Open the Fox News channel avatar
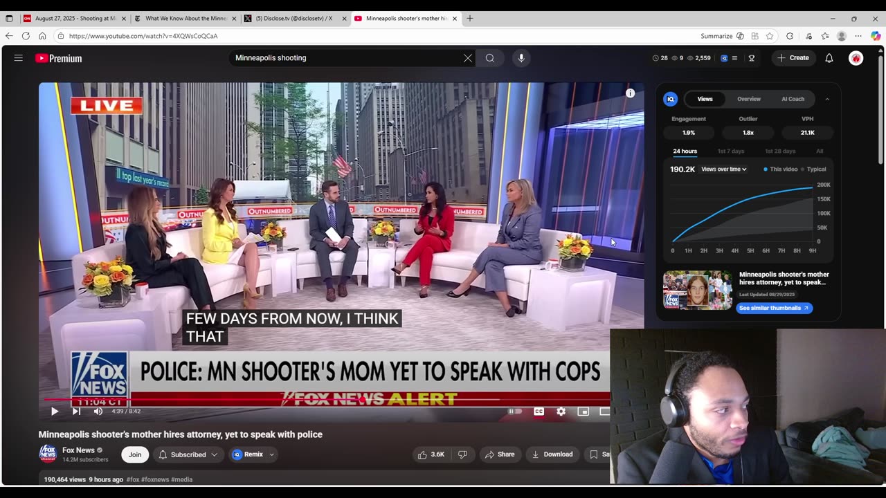 coord(48,454)
